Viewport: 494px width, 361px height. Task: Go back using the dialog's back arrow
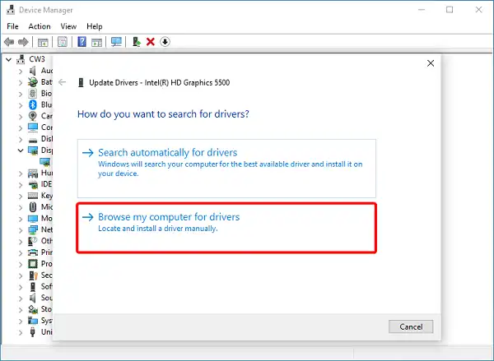62,82
